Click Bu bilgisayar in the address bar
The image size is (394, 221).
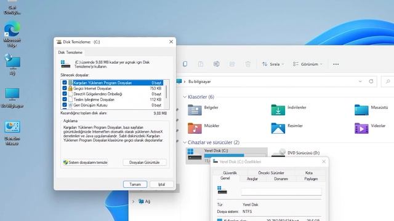(199, 82)
